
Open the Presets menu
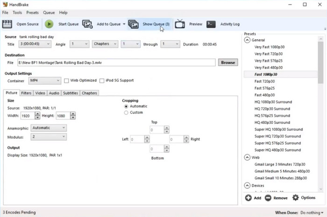[x=32, y=13]
